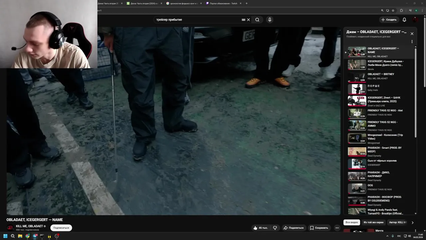Click the playlist panel scrollbar
426x240 pixels.
click(415, 93)
